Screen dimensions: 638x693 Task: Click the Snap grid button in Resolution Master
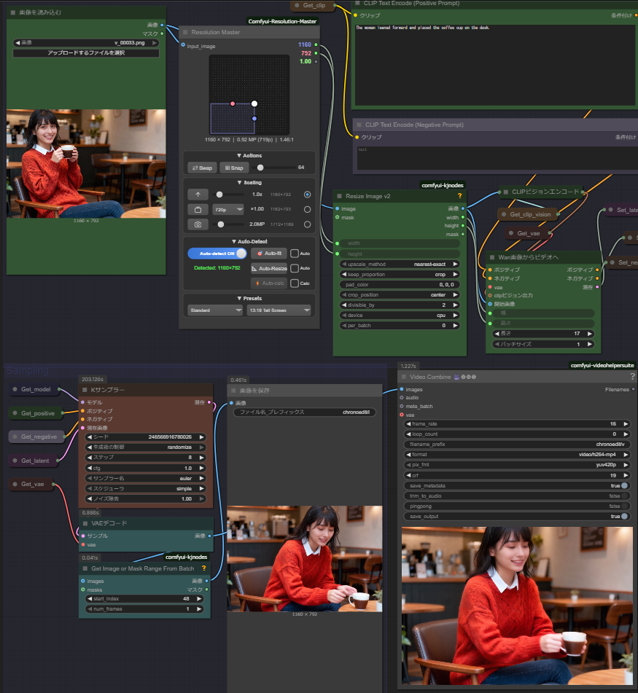pos(234,168)
